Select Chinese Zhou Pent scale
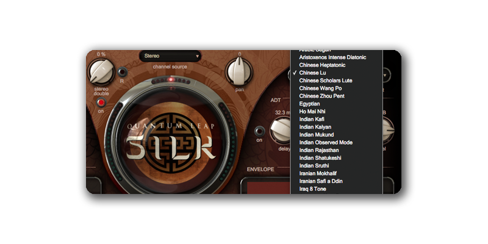Screen dimensions: 488x244 pos(323,96)
